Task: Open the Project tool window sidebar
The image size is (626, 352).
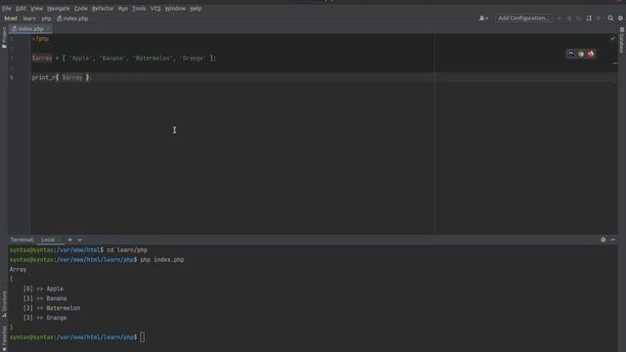Action: (x=4, y=37)
